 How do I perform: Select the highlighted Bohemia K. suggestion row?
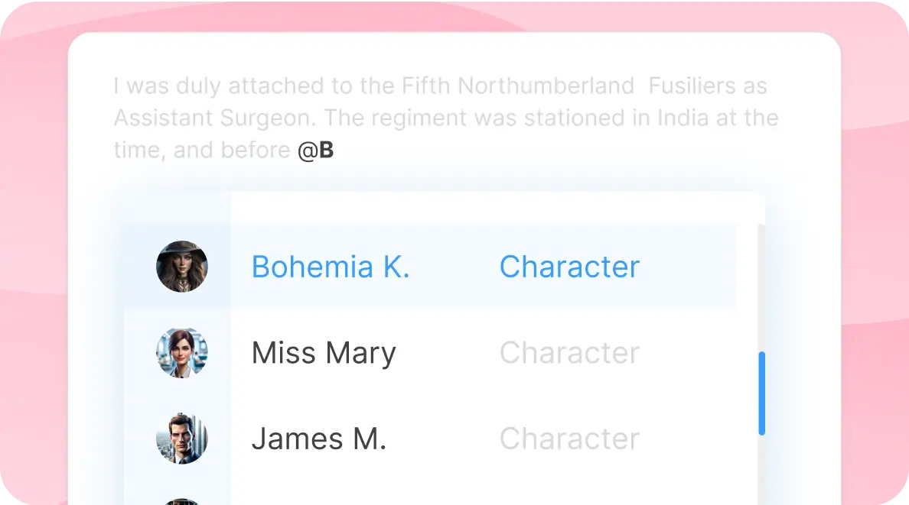tap(428, 267)
